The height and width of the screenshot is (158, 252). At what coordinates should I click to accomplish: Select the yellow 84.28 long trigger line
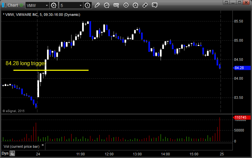point(51,70)
